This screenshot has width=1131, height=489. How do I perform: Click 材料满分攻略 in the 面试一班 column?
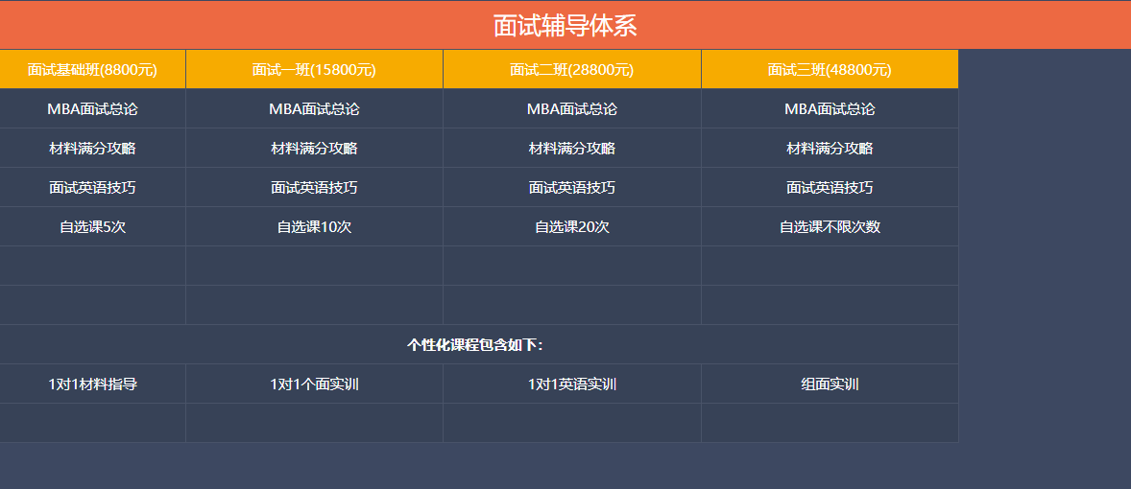(x=314, y=149)
